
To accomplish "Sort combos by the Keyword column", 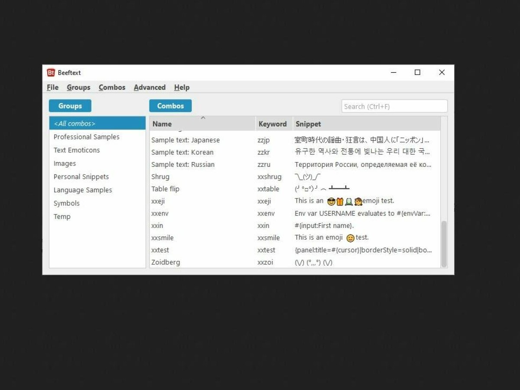I will (x=273, y=123).
